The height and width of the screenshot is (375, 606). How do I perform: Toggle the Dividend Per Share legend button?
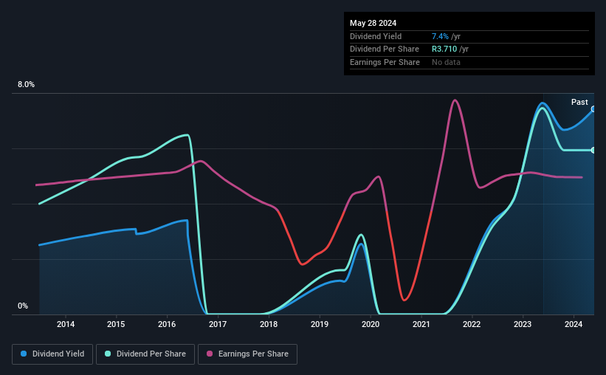[145, 354]
